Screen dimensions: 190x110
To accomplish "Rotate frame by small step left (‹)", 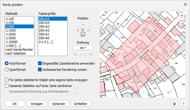I will [80, 54].
